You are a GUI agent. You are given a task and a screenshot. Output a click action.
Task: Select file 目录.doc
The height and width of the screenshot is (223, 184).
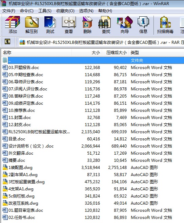point(17,139)
